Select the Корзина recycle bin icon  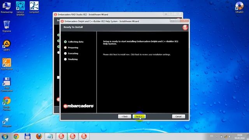coord(7,26)
